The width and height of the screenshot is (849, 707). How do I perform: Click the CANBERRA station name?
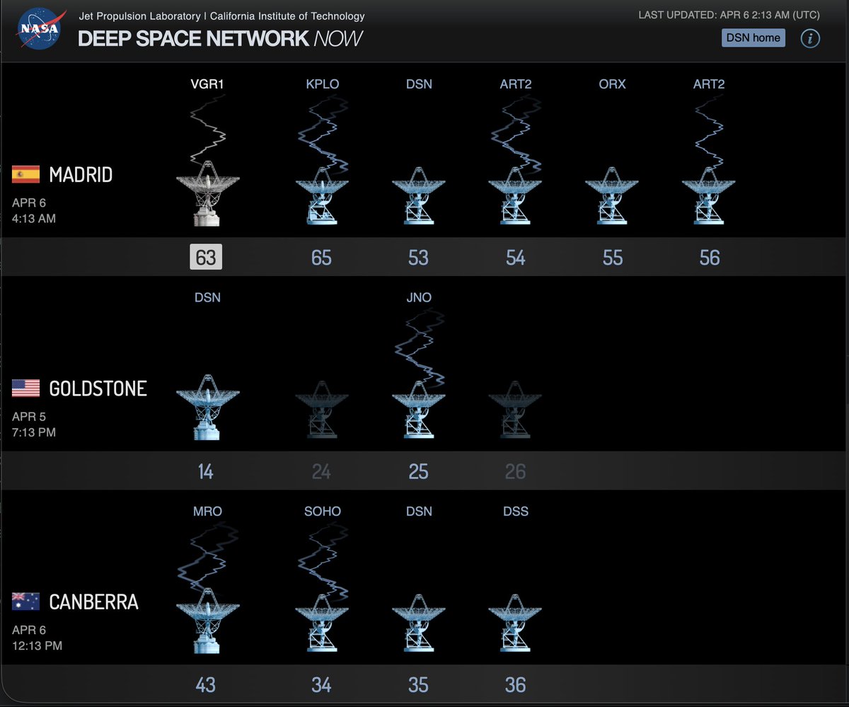(93, 602)
